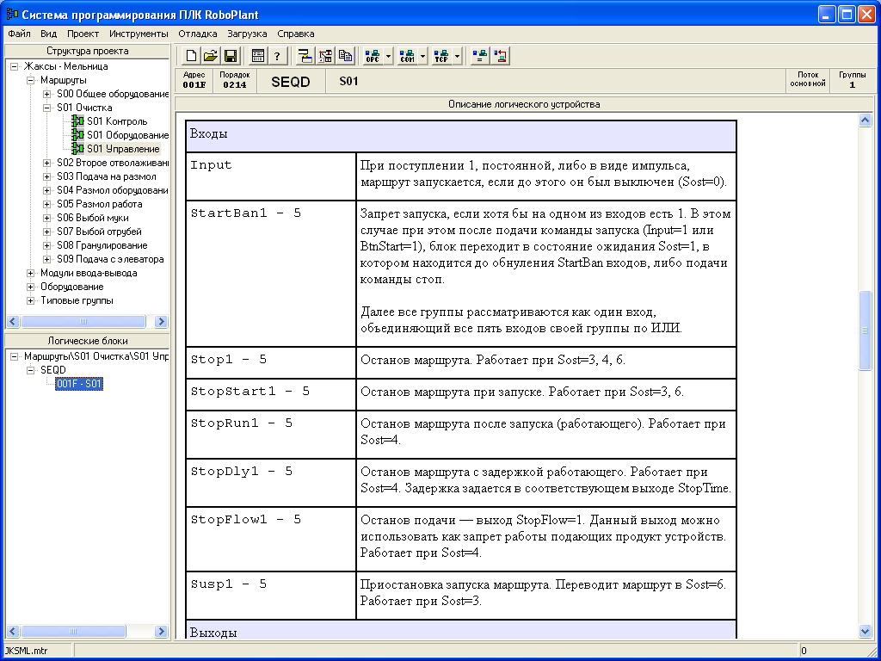Collapse the S01 Очистка tree node

(47, 108)
